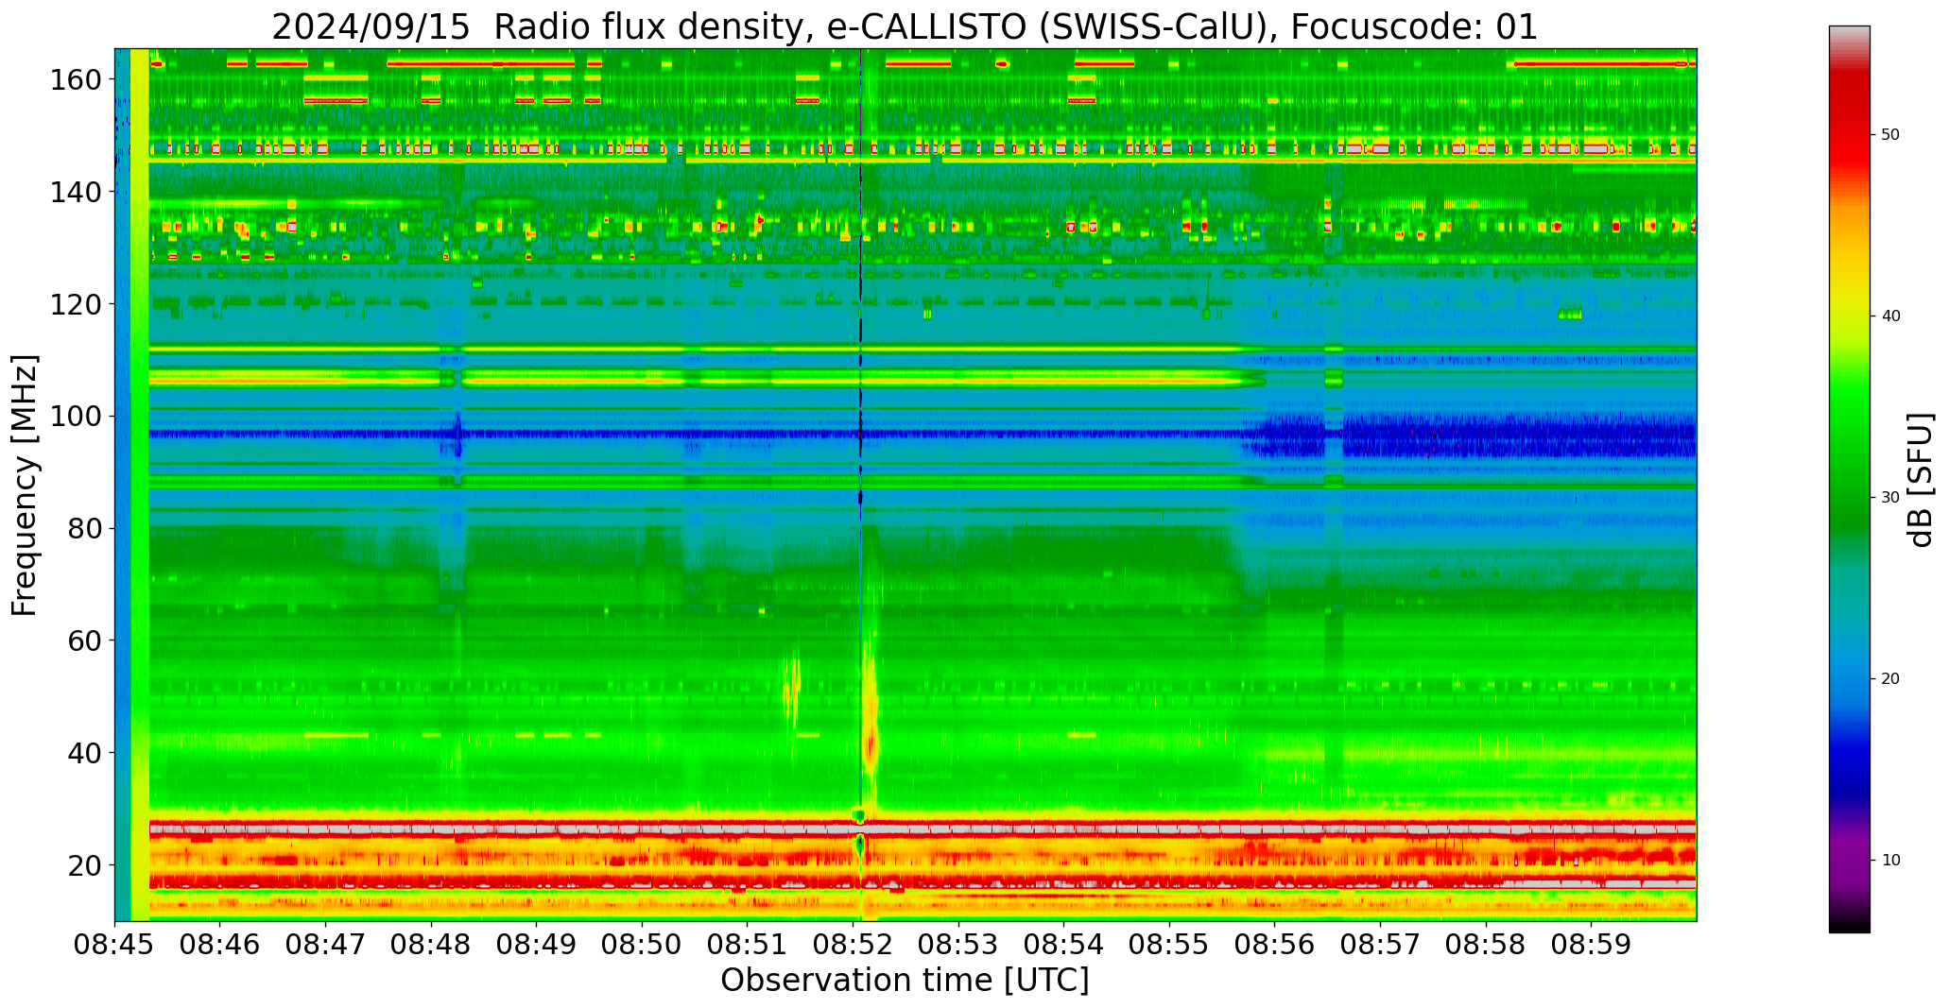Click the 08:54 time tick label
Viewport: 1949px width, 1008px height.
[1064, 946]
